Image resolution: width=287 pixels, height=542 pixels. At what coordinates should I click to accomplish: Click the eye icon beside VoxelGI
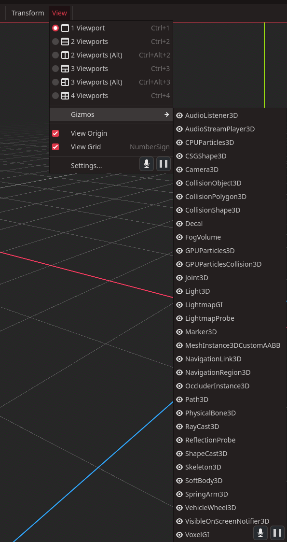(x=179, y=534)
